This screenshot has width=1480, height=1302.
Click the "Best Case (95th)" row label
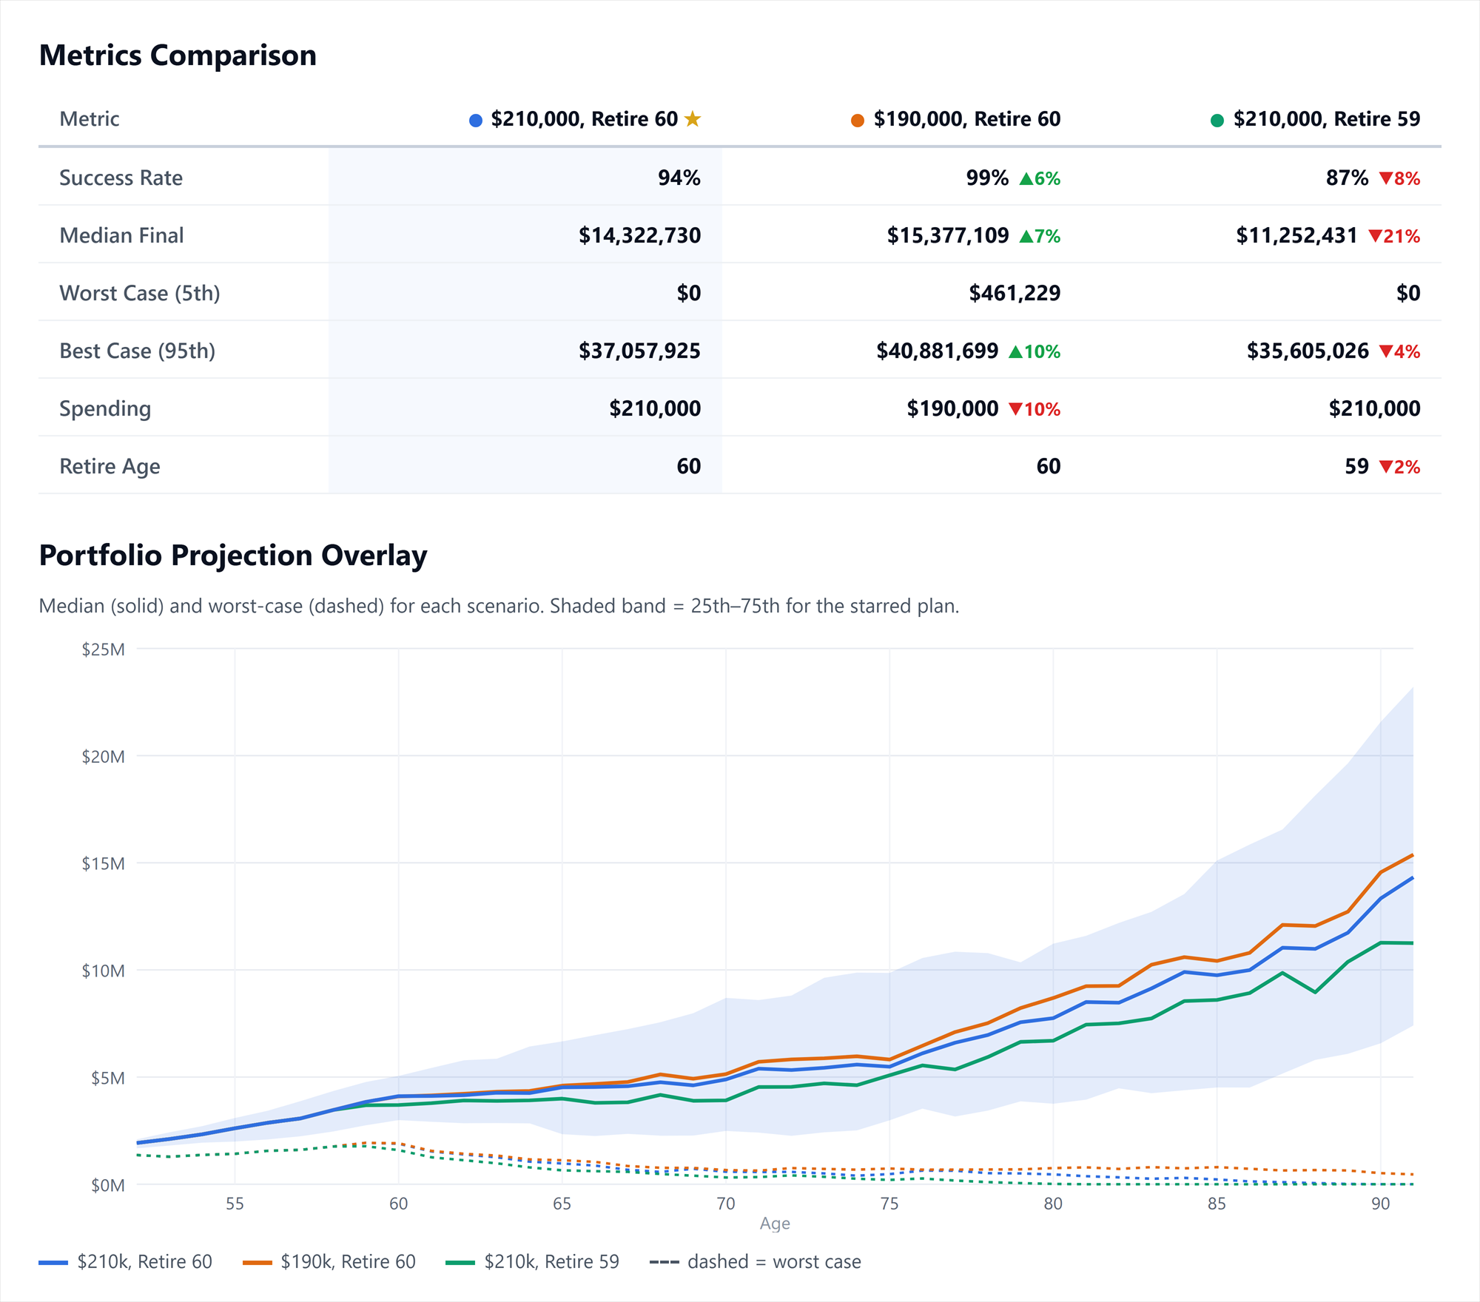(x=138, y=351)
